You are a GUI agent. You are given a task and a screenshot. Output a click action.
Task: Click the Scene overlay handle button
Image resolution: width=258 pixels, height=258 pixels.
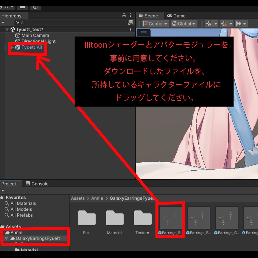click(x=143, y=33)
